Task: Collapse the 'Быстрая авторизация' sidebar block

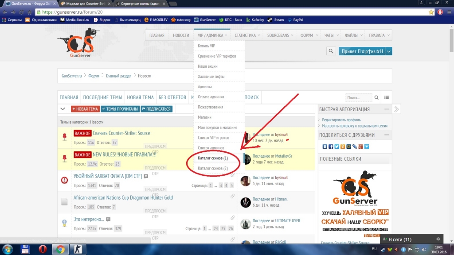Action: [x=387, y=109]
